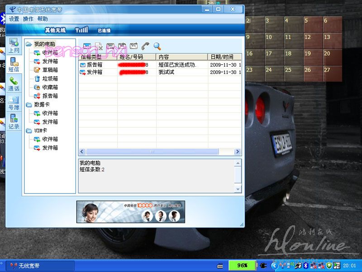Open the 上网 internet sidebar panel

[x=14, y=46]
